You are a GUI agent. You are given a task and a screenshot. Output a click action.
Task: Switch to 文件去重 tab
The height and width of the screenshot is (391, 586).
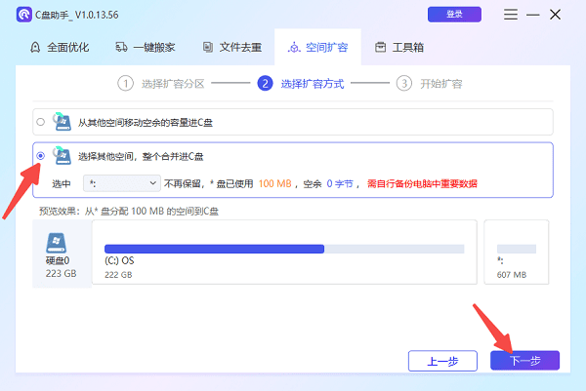[x=232, y=48]
